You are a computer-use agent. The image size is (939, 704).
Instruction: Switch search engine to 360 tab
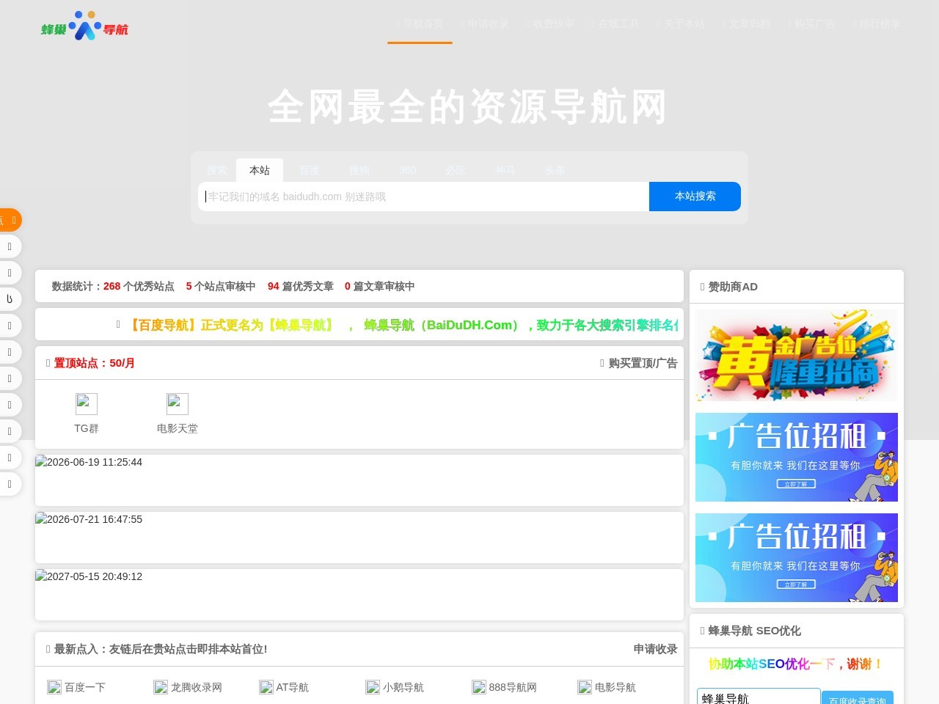407,170
